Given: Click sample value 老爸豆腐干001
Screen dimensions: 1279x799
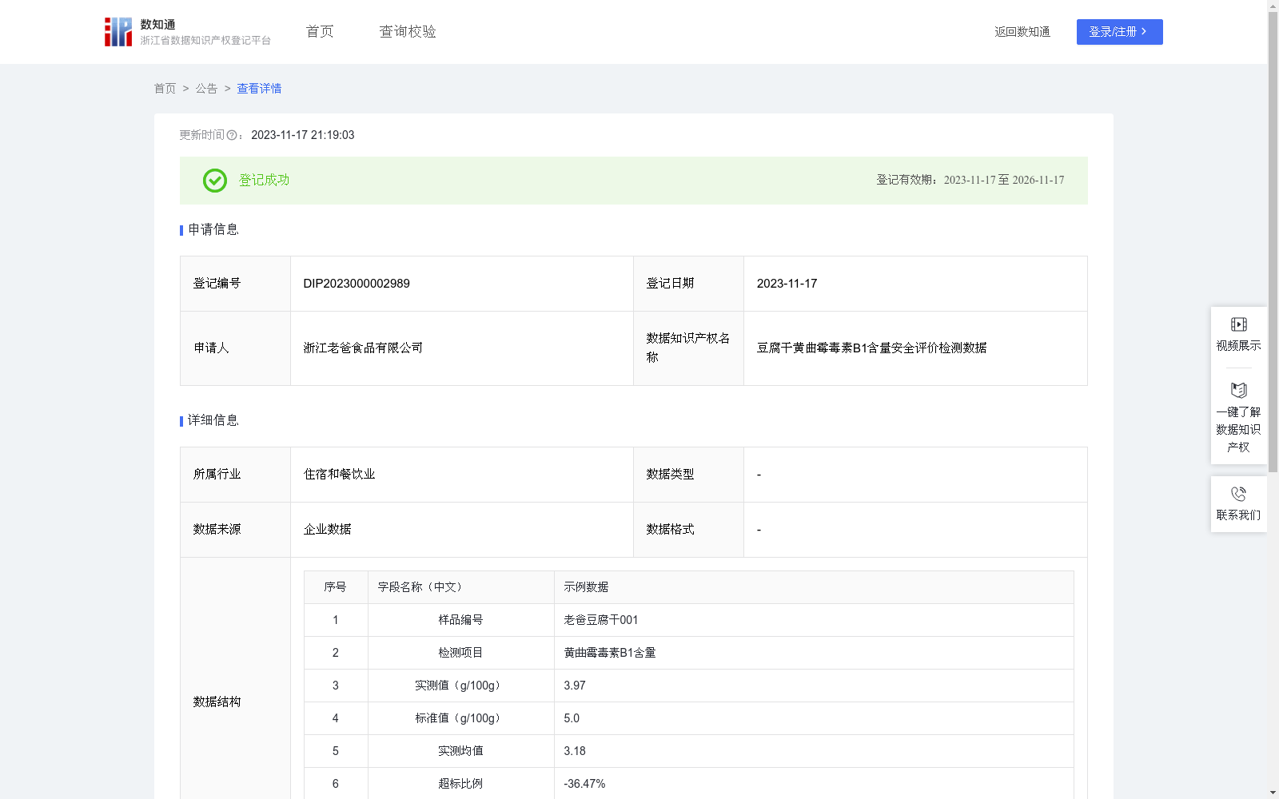Looking at the screenshot, I should click(601, 620).
